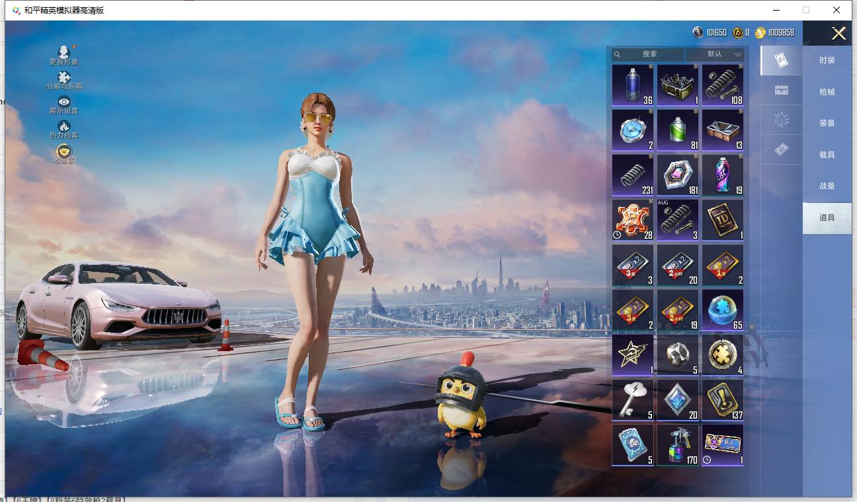Viewport: 857px width, 502px height.
Task: Minimize the 和平精英模拟器 window
Action: 776,10
